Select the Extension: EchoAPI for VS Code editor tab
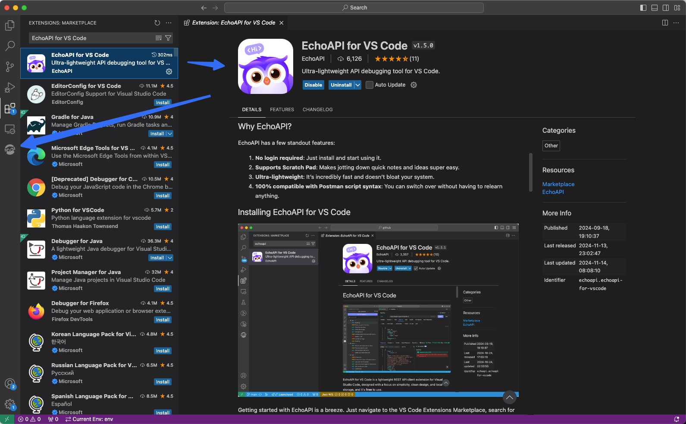686x424 pixels. [x=234, y=23]
